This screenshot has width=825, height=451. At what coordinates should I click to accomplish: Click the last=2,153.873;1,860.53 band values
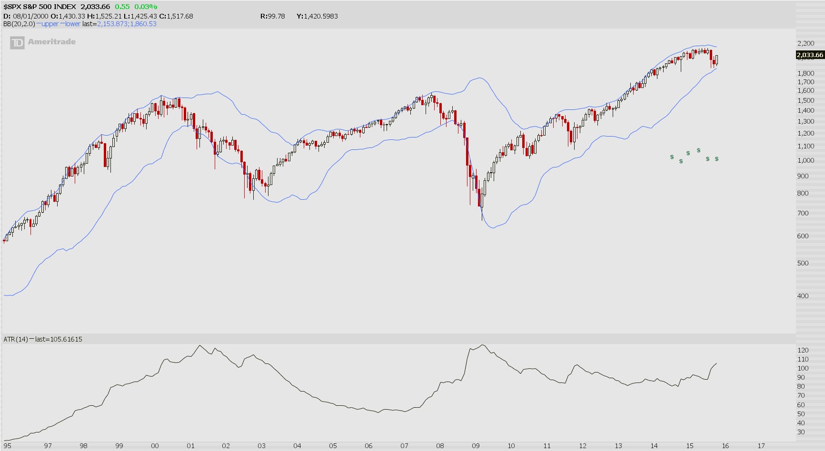click(119, 24)
